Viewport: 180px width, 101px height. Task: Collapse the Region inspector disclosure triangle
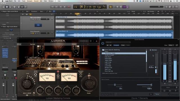[x=2, y=11]
